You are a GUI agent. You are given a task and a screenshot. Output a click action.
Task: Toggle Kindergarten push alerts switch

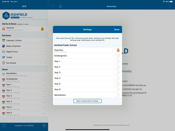tap(117, 56)
